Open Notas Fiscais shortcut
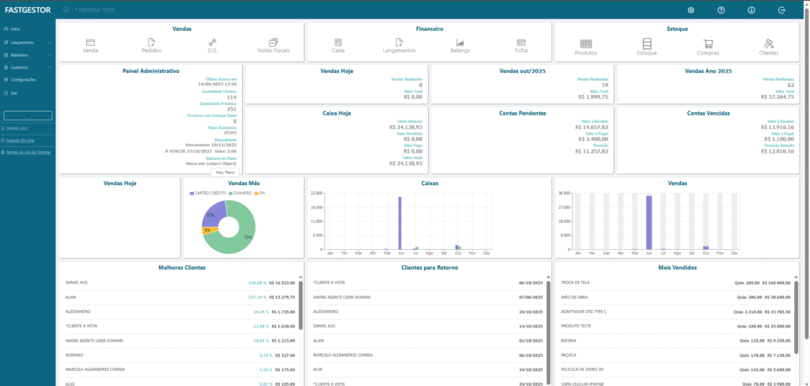This screenshot has height=386, width=810. coord(273,43)
